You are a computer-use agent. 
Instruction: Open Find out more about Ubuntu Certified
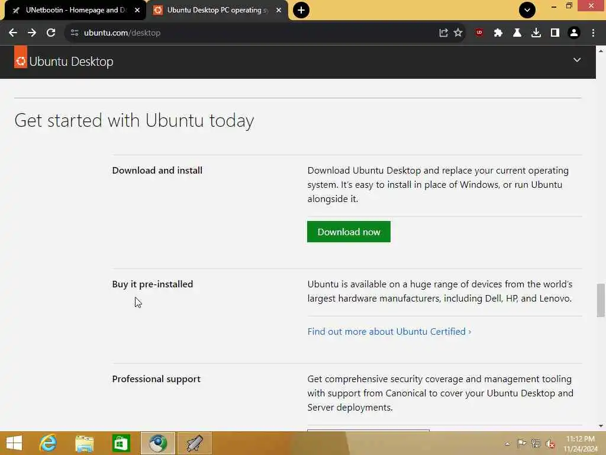point(389,332)
